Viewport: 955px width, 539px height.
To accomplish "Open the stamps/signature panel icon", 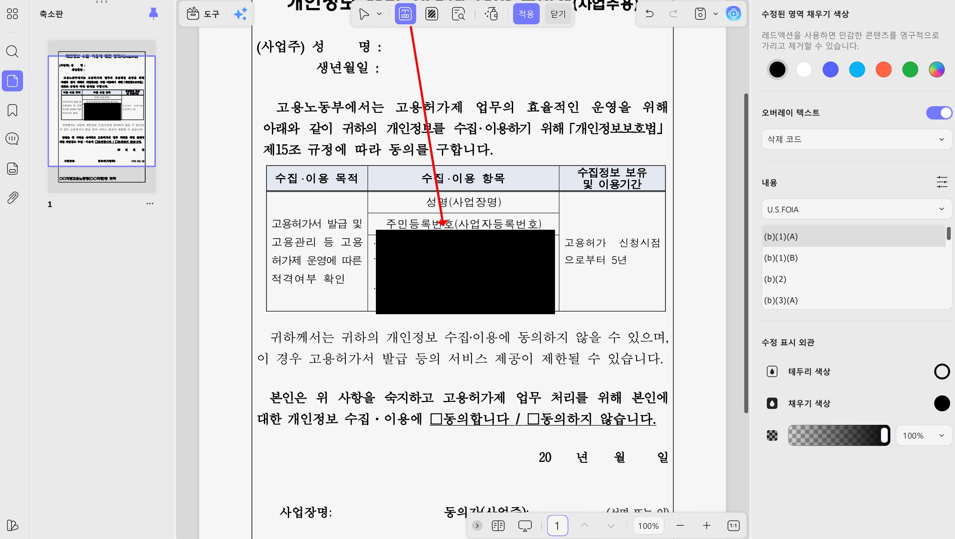I will click(12, 169).
